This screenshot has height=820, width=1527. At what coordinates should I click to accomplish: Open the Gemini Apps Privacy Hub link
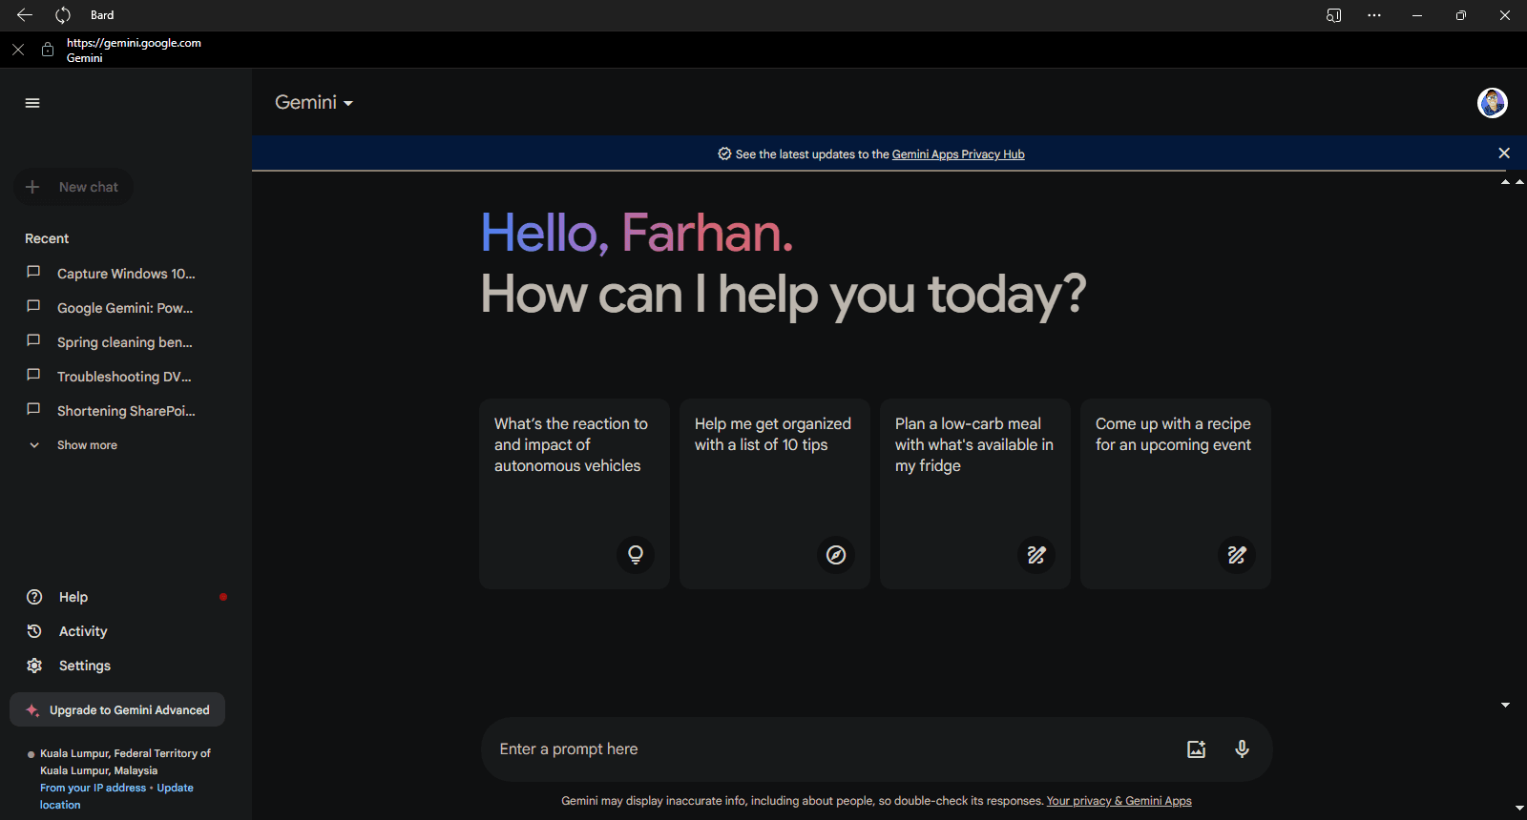coord(957,154)
